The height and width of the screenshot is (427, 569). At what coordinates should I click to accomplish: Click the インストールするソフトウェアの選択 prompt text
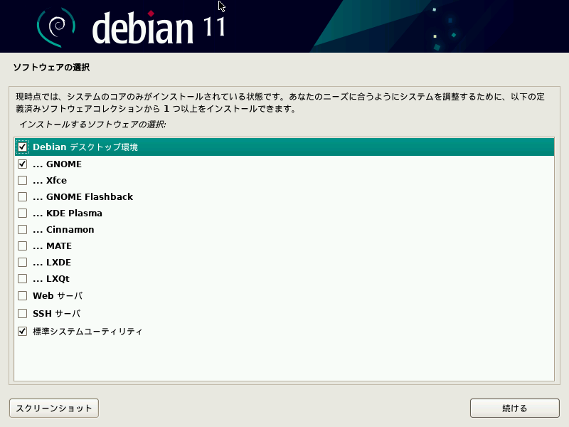92,125
